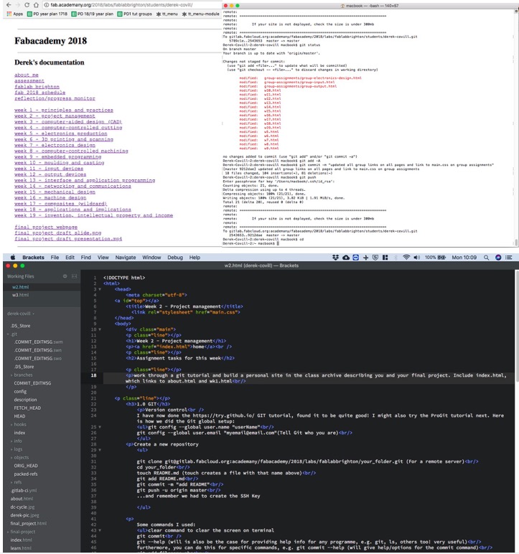This screenshot has height=554, width=519.
Task: Open Notification Center
Action: (x=509, y=258)
